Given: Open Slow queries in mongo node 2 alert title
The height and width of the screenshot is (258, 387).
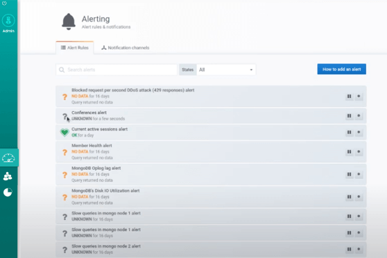Looking at the screenshot, I should coord(106,246).
